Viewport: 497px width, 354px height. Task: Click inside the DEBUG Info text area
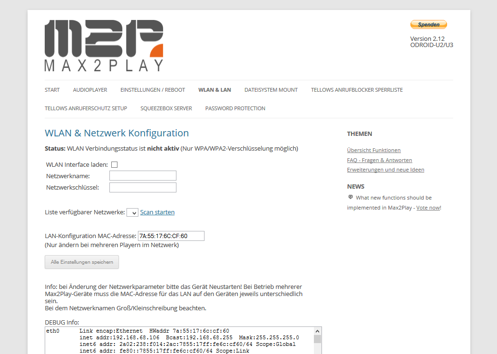pos(179,341)
